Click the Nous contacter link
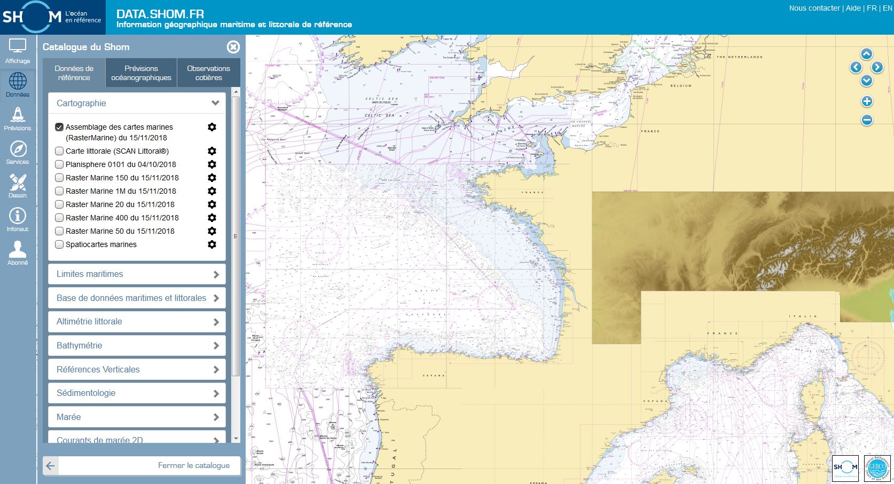Viewport: 894px width, 484px height. coord(814,8)
